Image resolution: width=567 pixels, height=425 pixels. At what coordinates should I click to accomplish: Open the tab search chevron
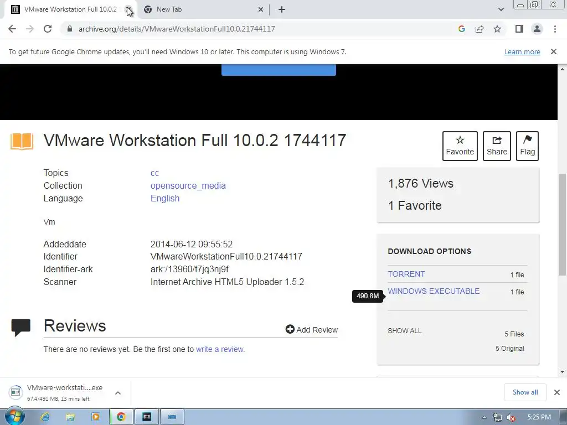click(501, 9)
